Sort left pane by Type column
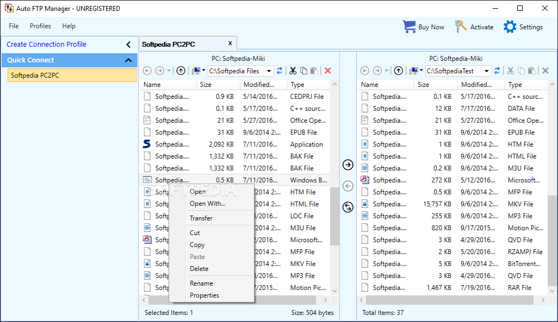The width and height of the screenshot is (558, 322). (308, 85)
